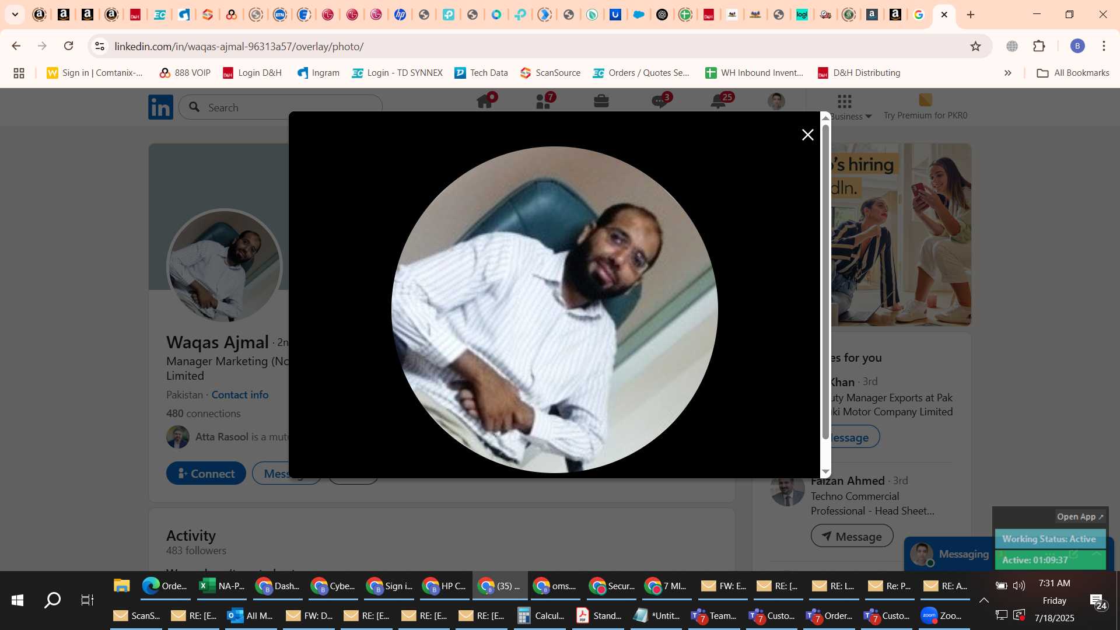Open LinkedIn home icon
This screenshot has height=630, width=1120.
[x=485, y=101]
